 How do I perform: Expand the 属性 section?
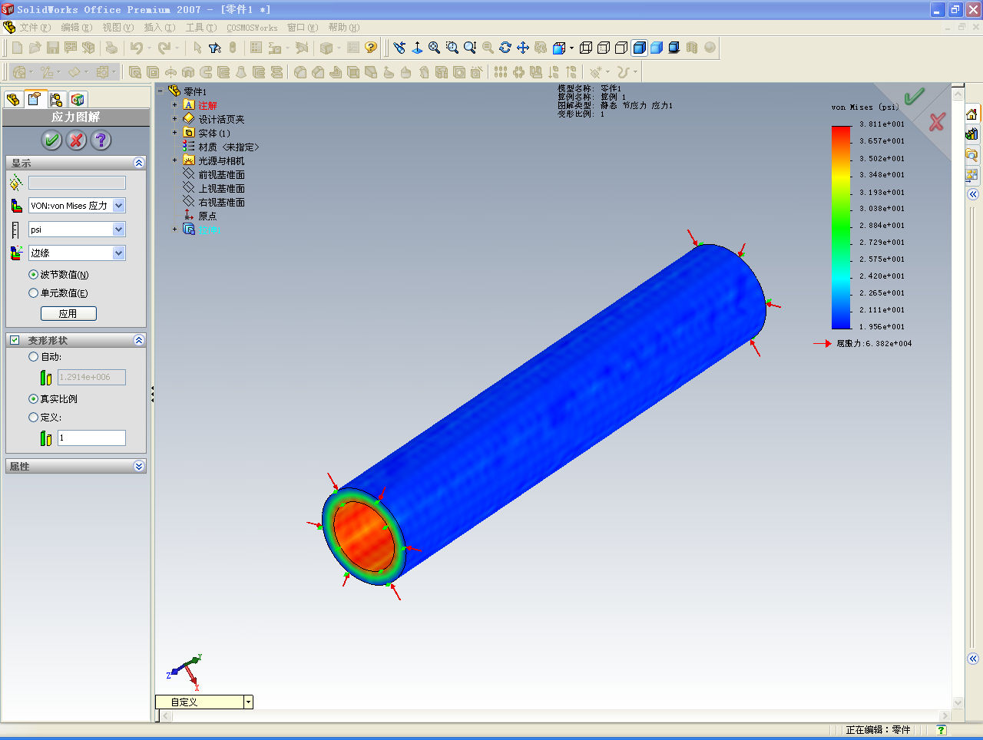(x=139, y=466)
